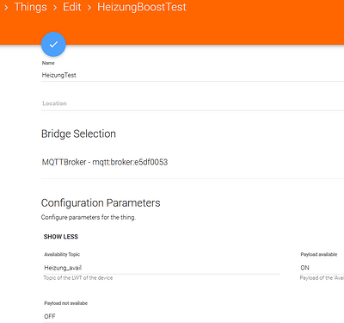Screen dimensions: 344x323
Task: Focus the Location input field
Action: point(193,103)
